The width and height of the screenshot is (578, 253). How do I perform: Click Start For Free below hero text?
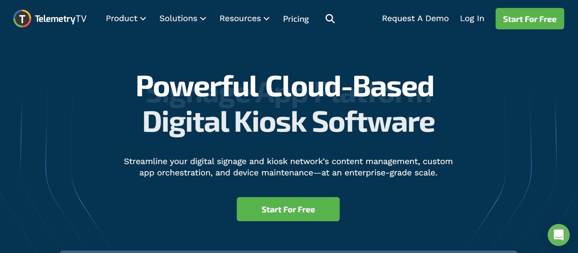(288, 209)
